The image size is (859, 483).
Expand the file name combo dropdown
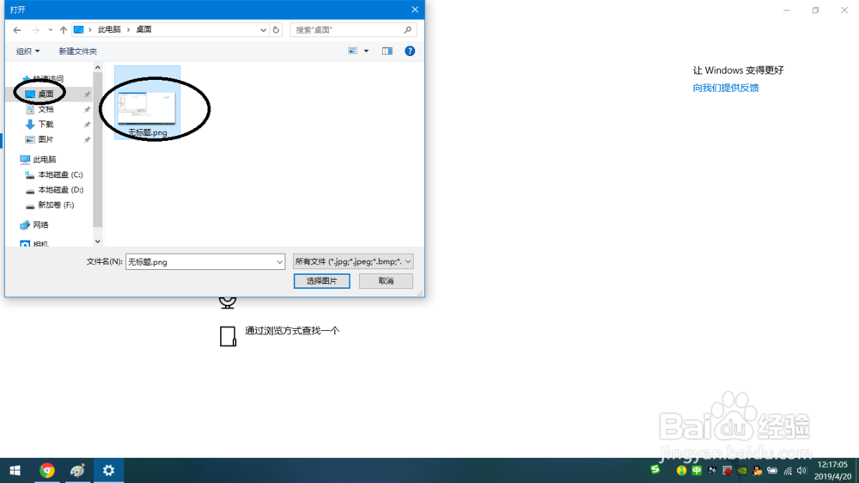279,262
